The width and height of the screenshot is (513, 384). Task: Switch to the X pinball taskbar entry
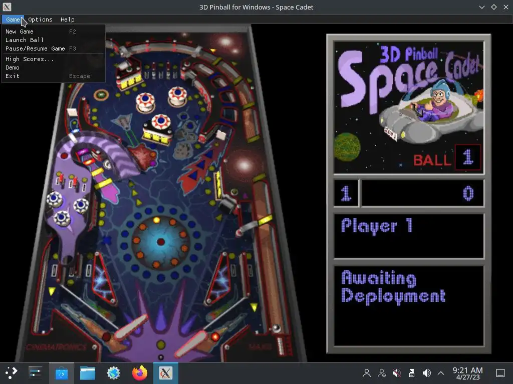click(x=166, y=373)
